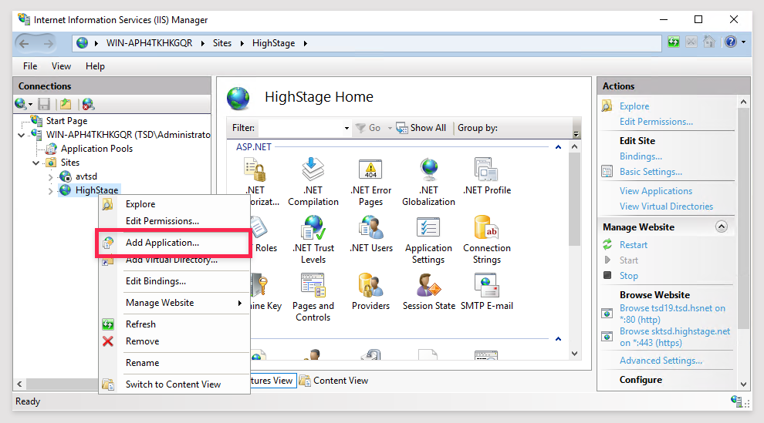This screenshot has height=423, width=764.
Task: Switch to the Content View tab
Action: click(x=333, y=381)
